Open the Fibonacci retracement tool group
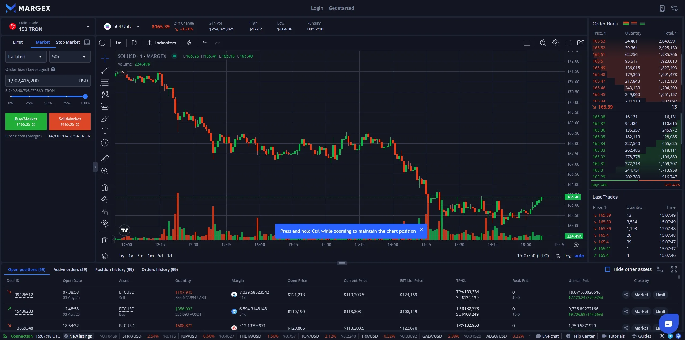 tap(105, 82)
